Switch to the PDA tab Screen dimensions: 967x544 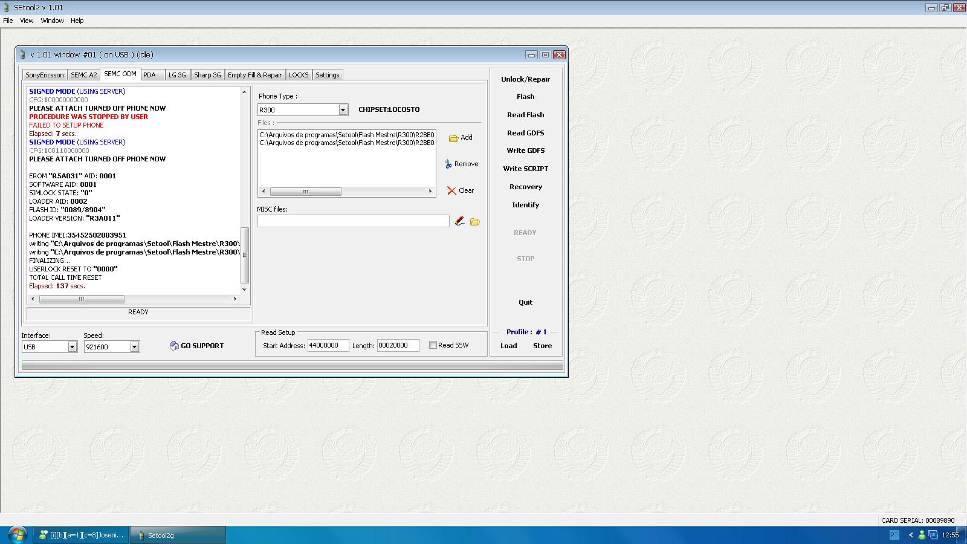tap(149, 75)
